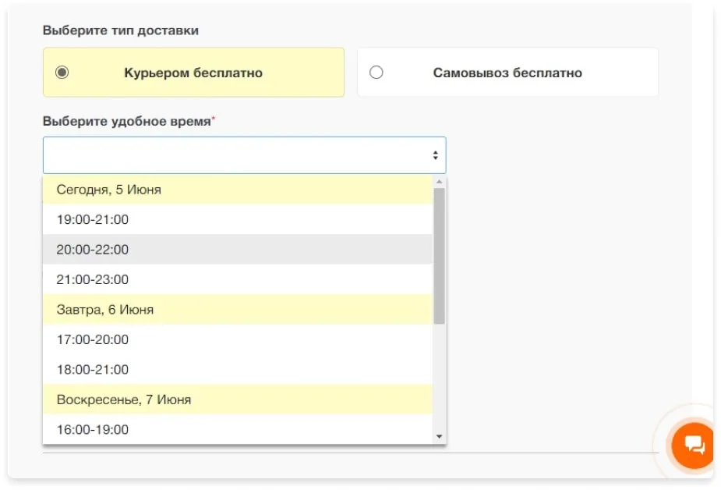Click the empty time selection field
The height and width of the screenshot is (490, 721).
click(234, 155)
